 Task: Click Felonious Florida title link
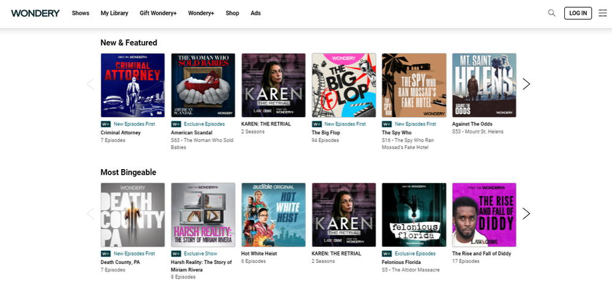pos(401,262)
